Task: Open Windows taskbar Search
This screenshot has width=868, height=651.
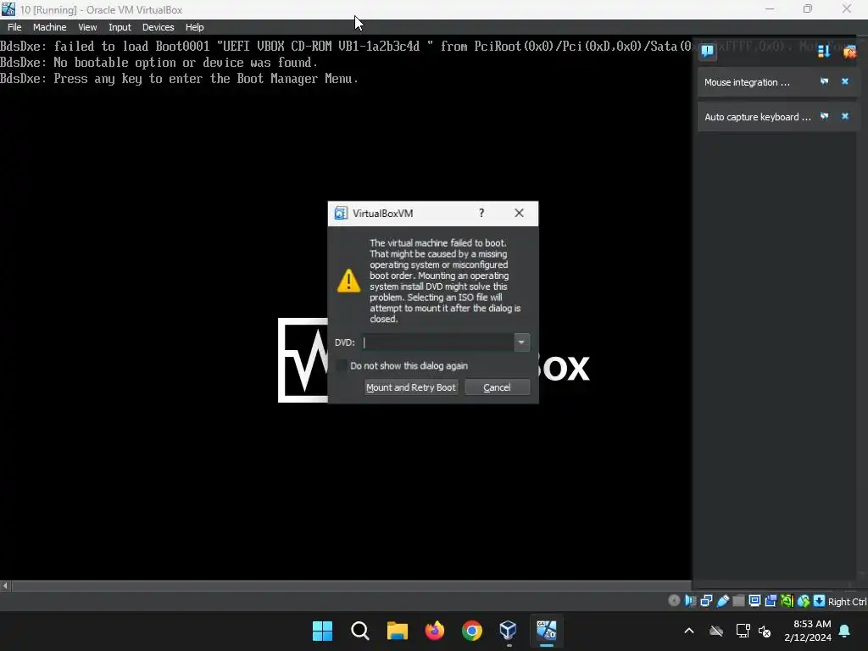Action: pyautogui.click(x=359, y=631)
